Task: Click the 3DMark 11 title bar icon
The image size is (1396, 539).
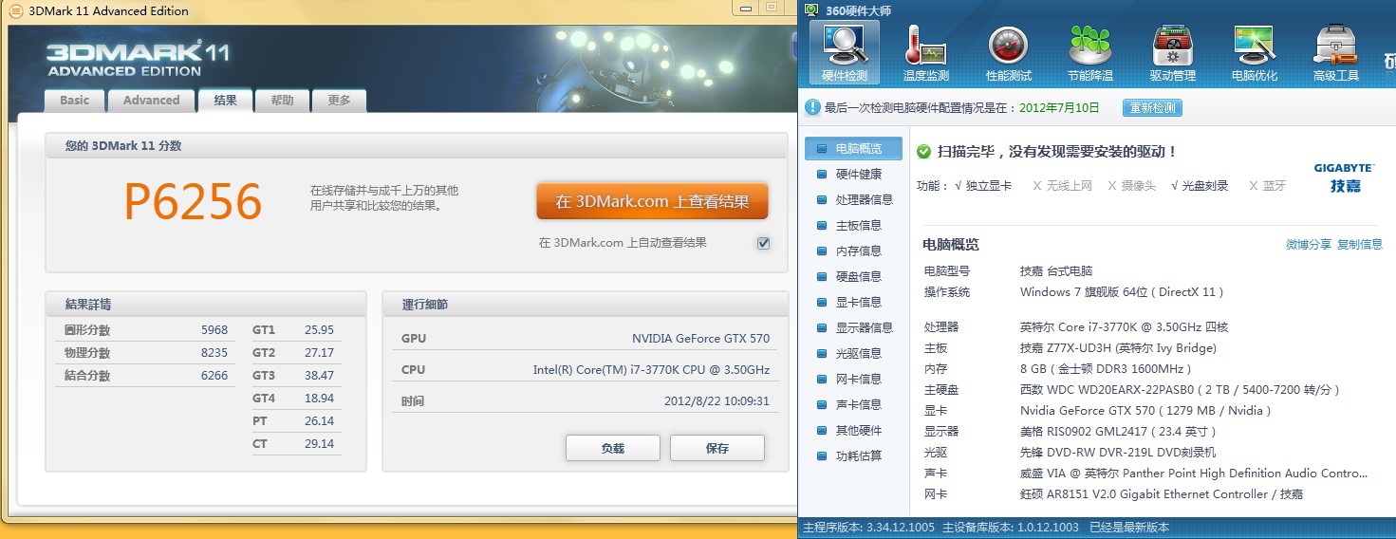Action: [15, 10]
